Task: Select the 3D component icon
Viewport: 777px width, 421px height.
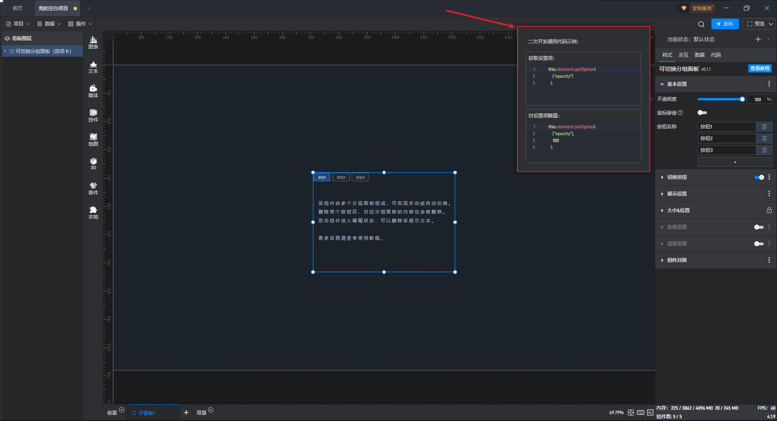Action: click(93, 164)
